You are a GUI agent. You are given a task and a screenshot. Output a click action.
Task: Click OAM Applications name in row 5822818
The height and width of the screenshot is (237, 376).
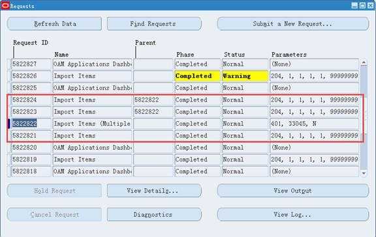click(92, 171)
